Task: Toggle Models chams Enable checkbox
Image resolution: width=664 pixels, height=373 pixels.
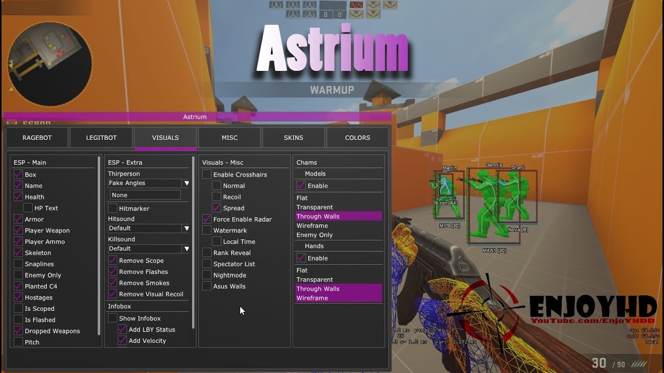Action: (x=301, y=185)
